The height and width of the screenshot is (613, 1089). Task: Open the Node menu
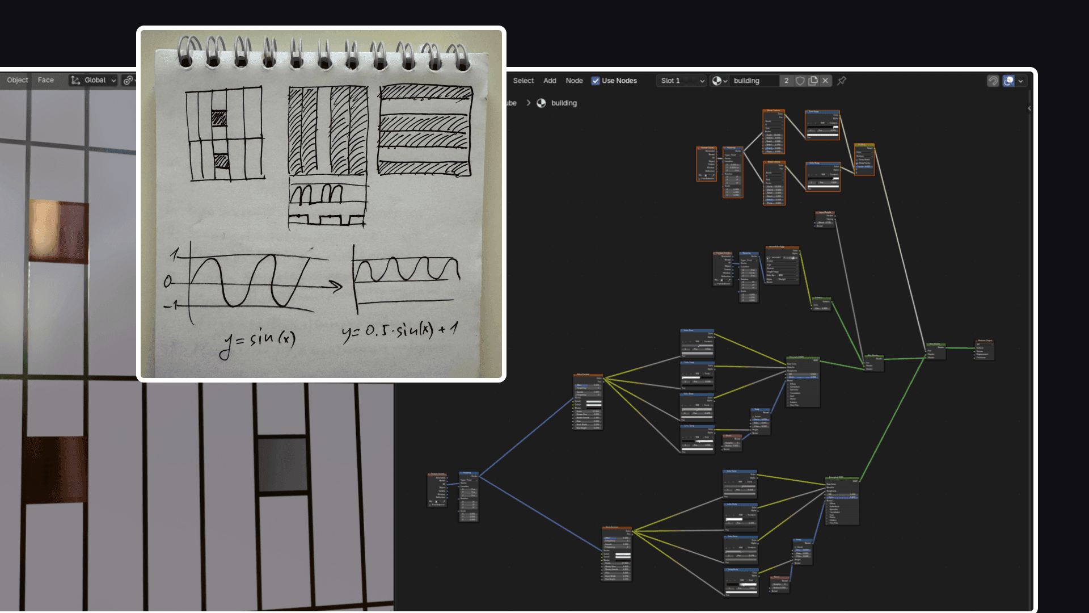point(574,81)
